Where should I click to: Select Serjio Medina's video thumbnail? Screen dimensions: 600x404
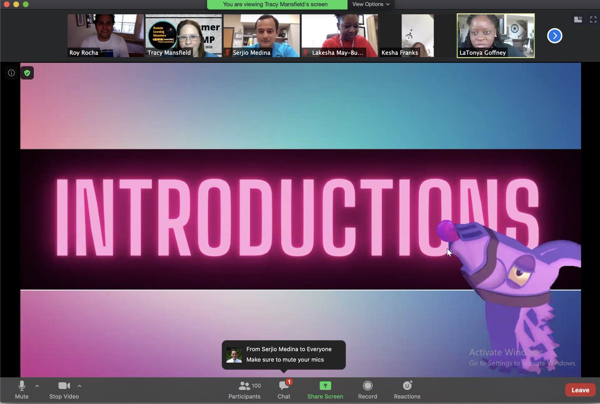tap(261, 35)
